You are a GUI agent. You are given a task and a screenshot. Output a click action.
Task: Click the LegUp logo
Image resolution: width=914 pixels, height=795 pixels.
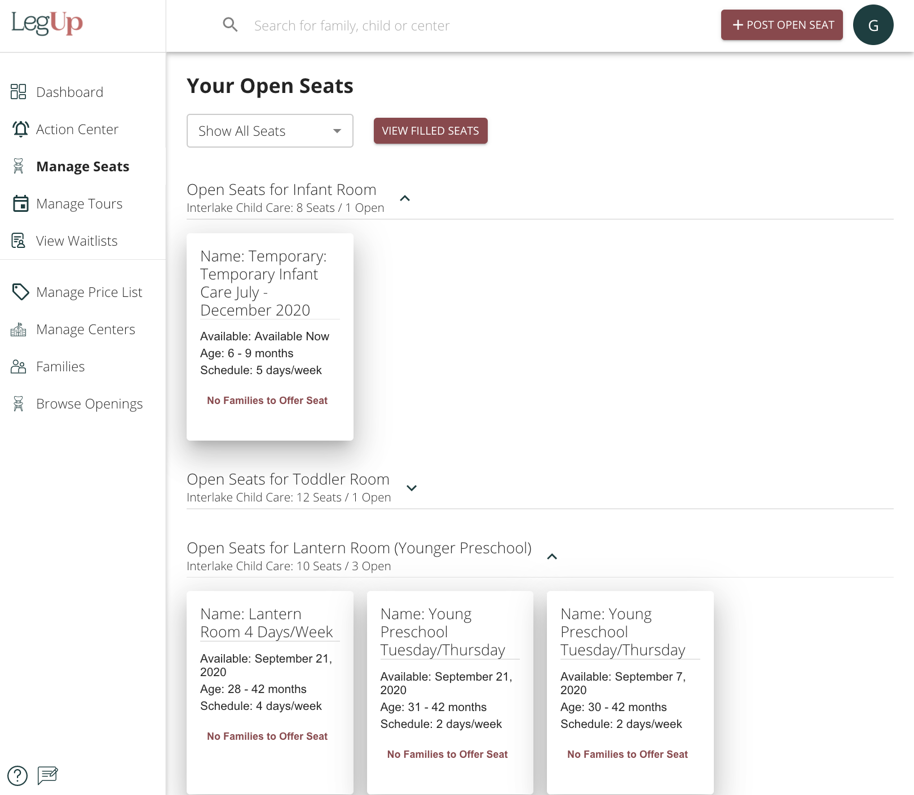click(x=47, y=24)
